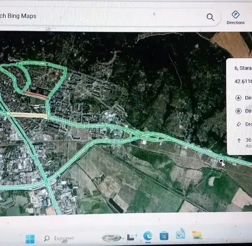Screen dimensions: 252x246
Task: Click the taskbar search magnifier icon
Action: coord(47,239)
